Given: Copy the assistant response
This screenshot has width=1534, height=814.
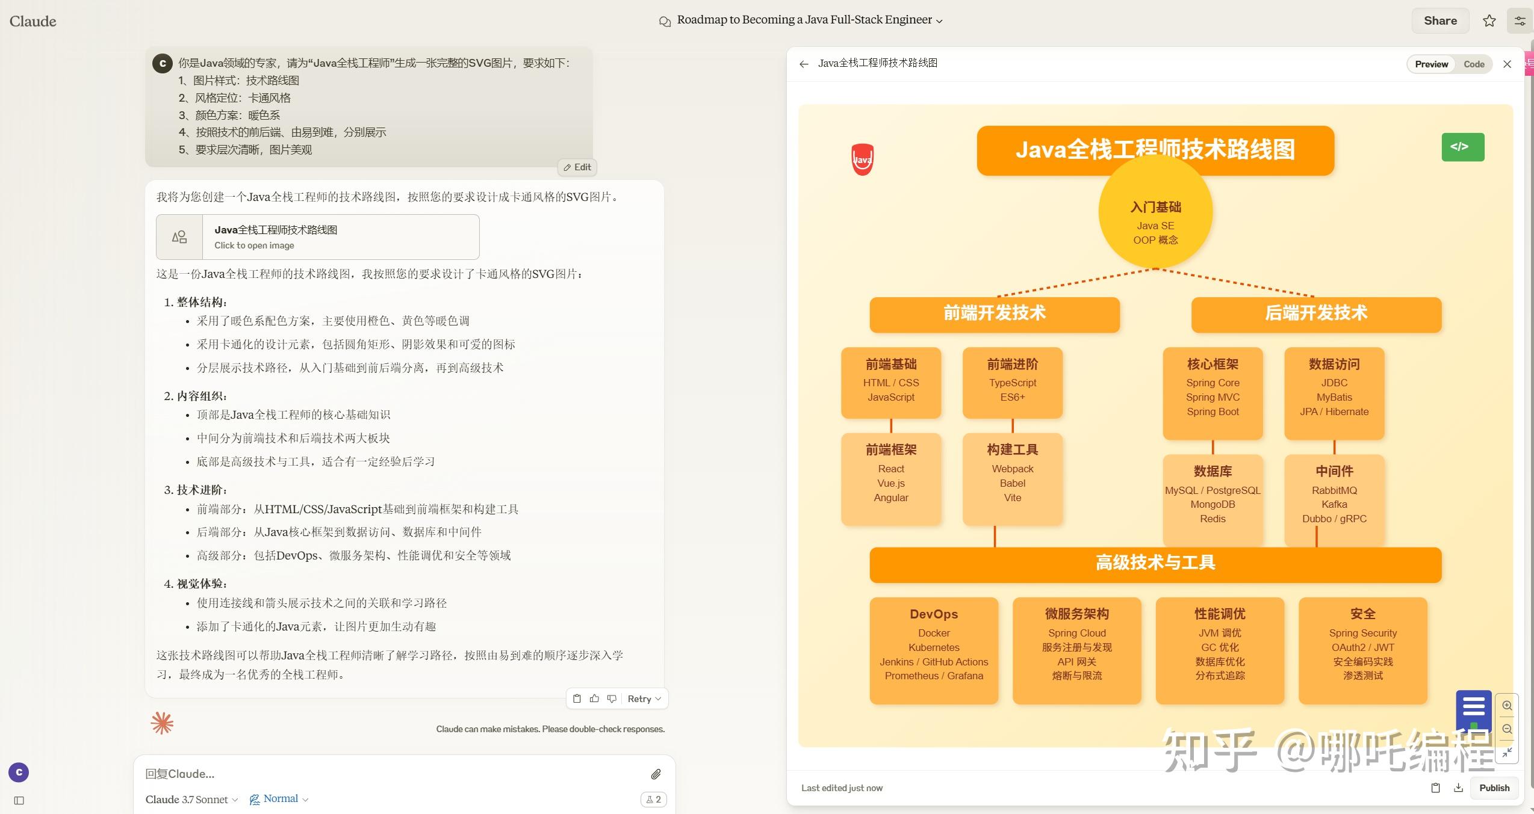Looking at the screenshot, I should click(577, 698).
